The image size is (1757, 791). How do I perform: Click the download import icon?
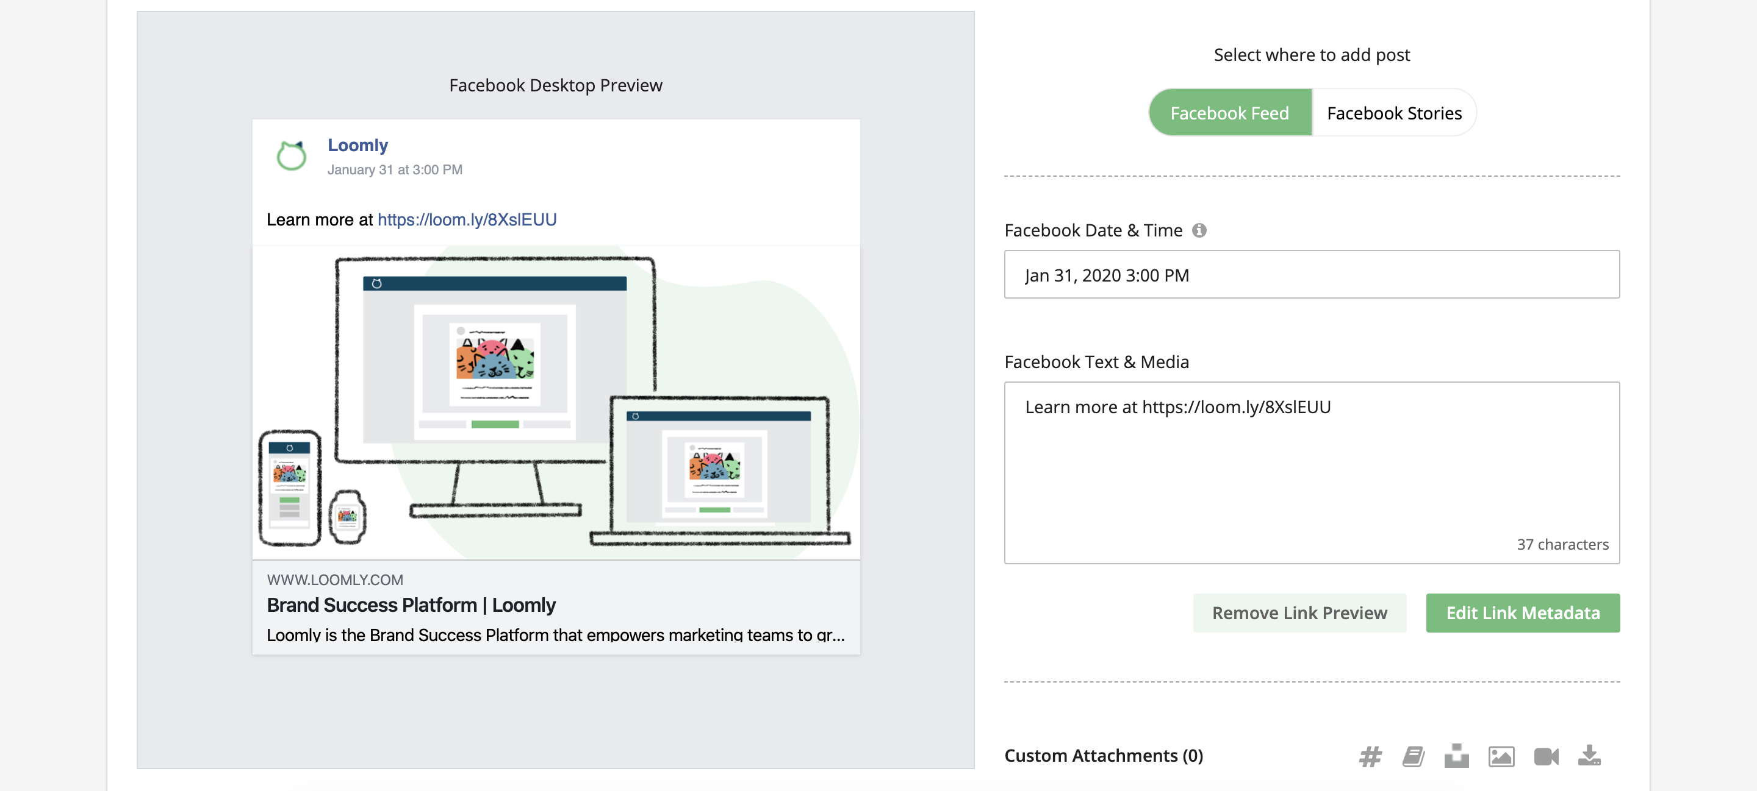[1589, 755]
